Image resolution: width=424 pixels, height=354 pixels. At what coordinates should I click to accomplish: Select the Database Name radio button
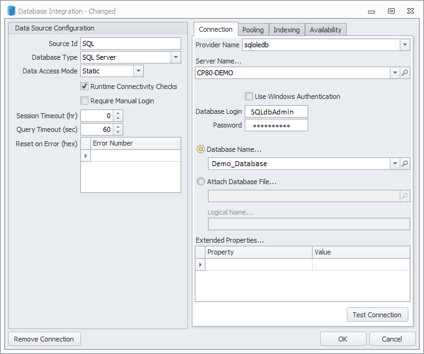click(200, 149)
